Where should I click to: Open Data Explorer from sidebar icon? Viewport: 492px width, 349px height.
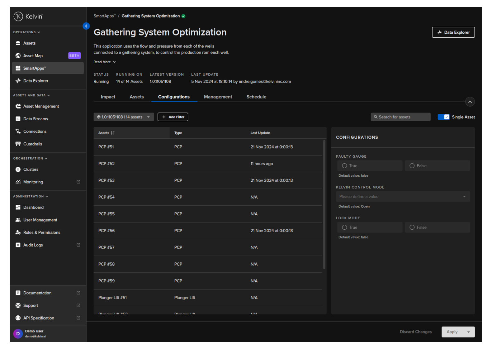point(18,81)
